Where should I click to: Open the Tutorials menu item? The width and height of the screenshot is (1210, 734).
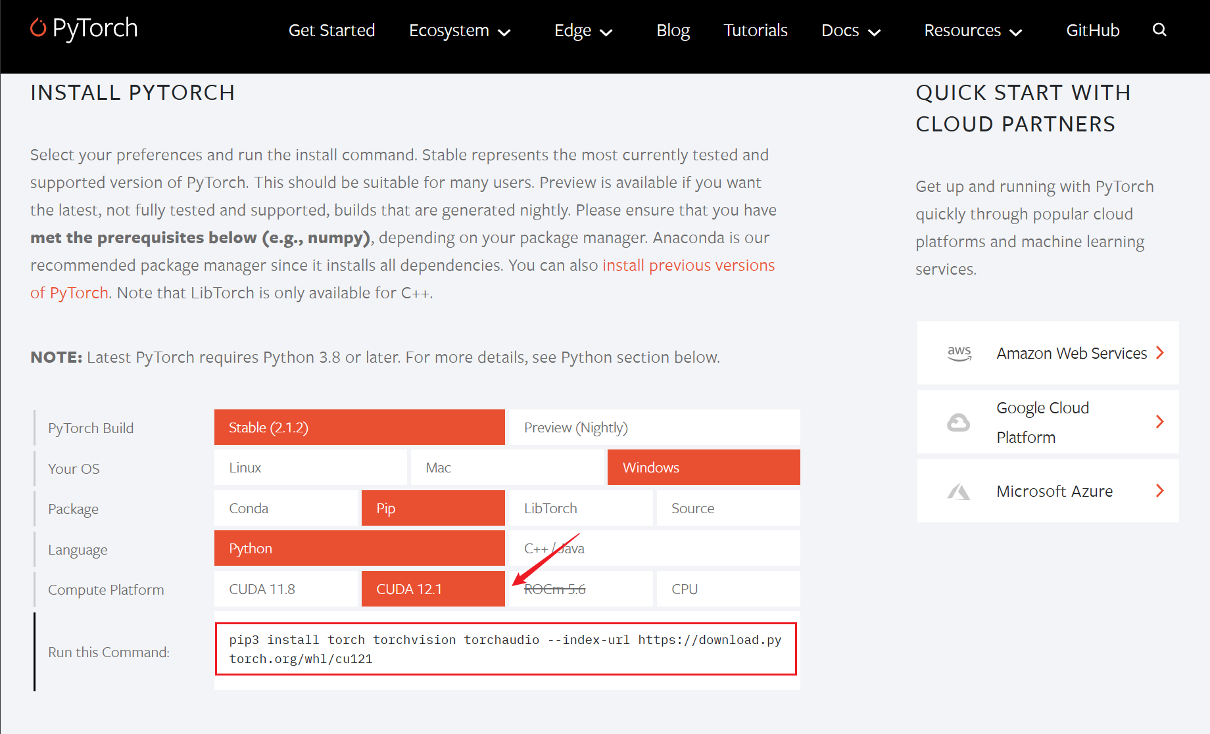tap(755, 31)
